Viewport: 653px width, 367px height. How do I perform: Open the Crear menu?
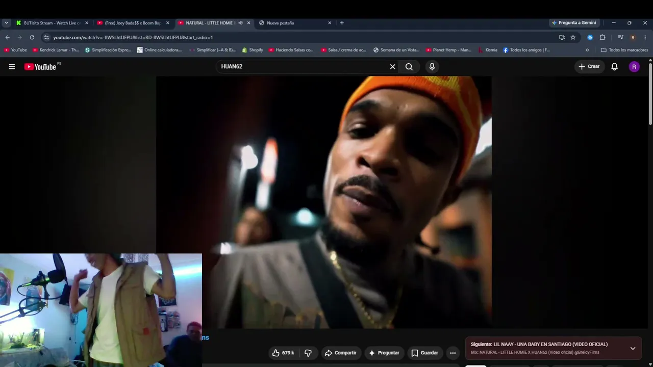(589, 67)
